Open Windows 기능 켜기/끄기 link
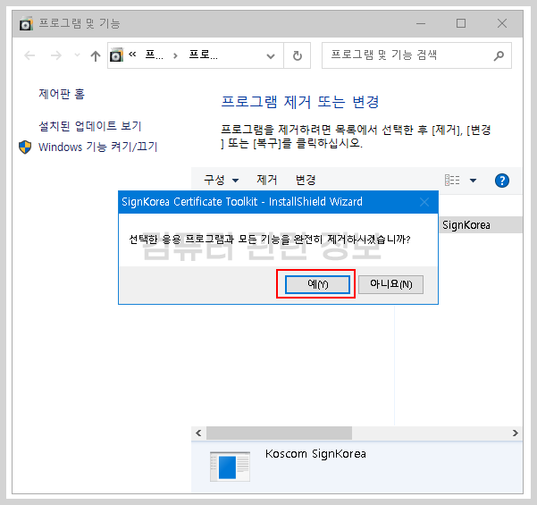Screen dimensions: 537x505 pyautogui.click(x=97, y=147)
